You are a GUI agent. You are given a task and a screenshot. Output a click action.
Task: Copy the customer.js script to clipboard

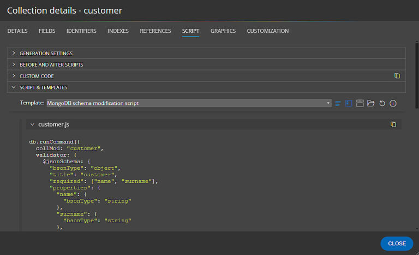pos(393,124)
